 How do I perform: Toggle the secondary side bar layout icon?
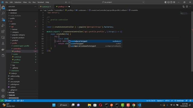(171, 2)
